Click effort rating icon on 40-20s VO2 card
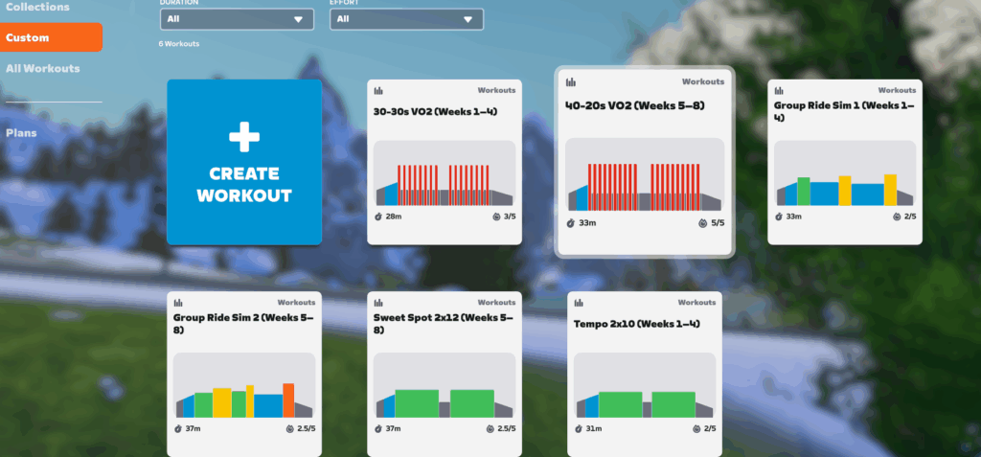The image size is (981, 457). [x=702, y=223]
